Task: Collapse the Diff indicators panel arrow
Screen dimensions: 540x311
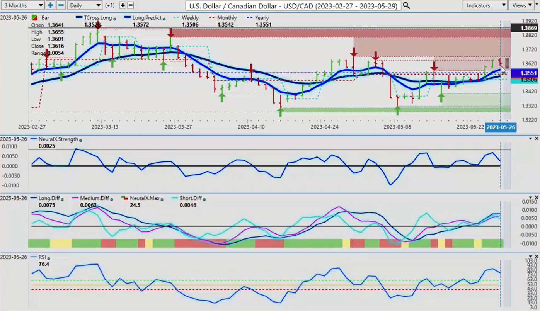Action: pos(530,197)
